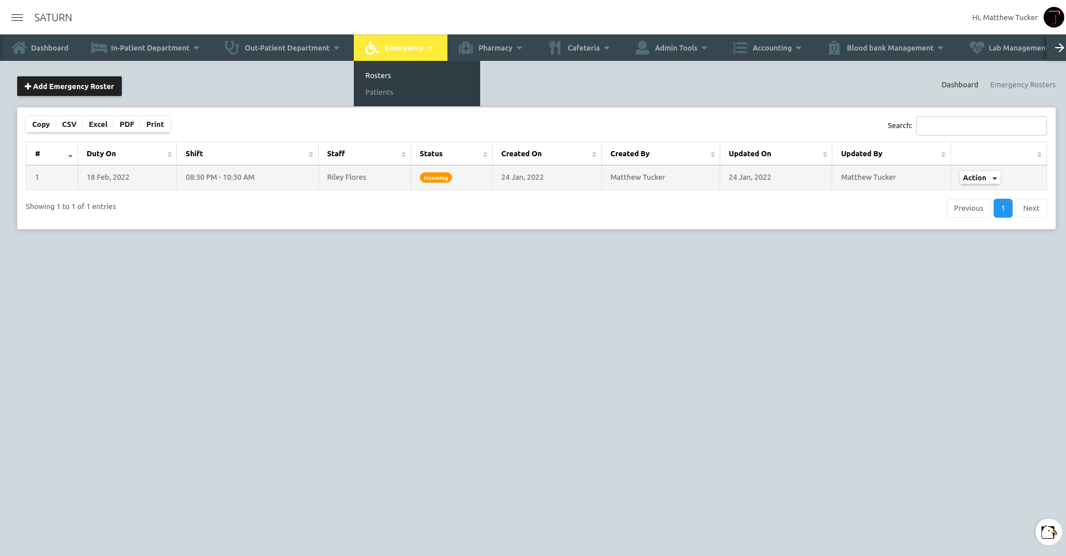Click the incoming status badge
Screen dimensions: 1066x556
coord(435,177)
